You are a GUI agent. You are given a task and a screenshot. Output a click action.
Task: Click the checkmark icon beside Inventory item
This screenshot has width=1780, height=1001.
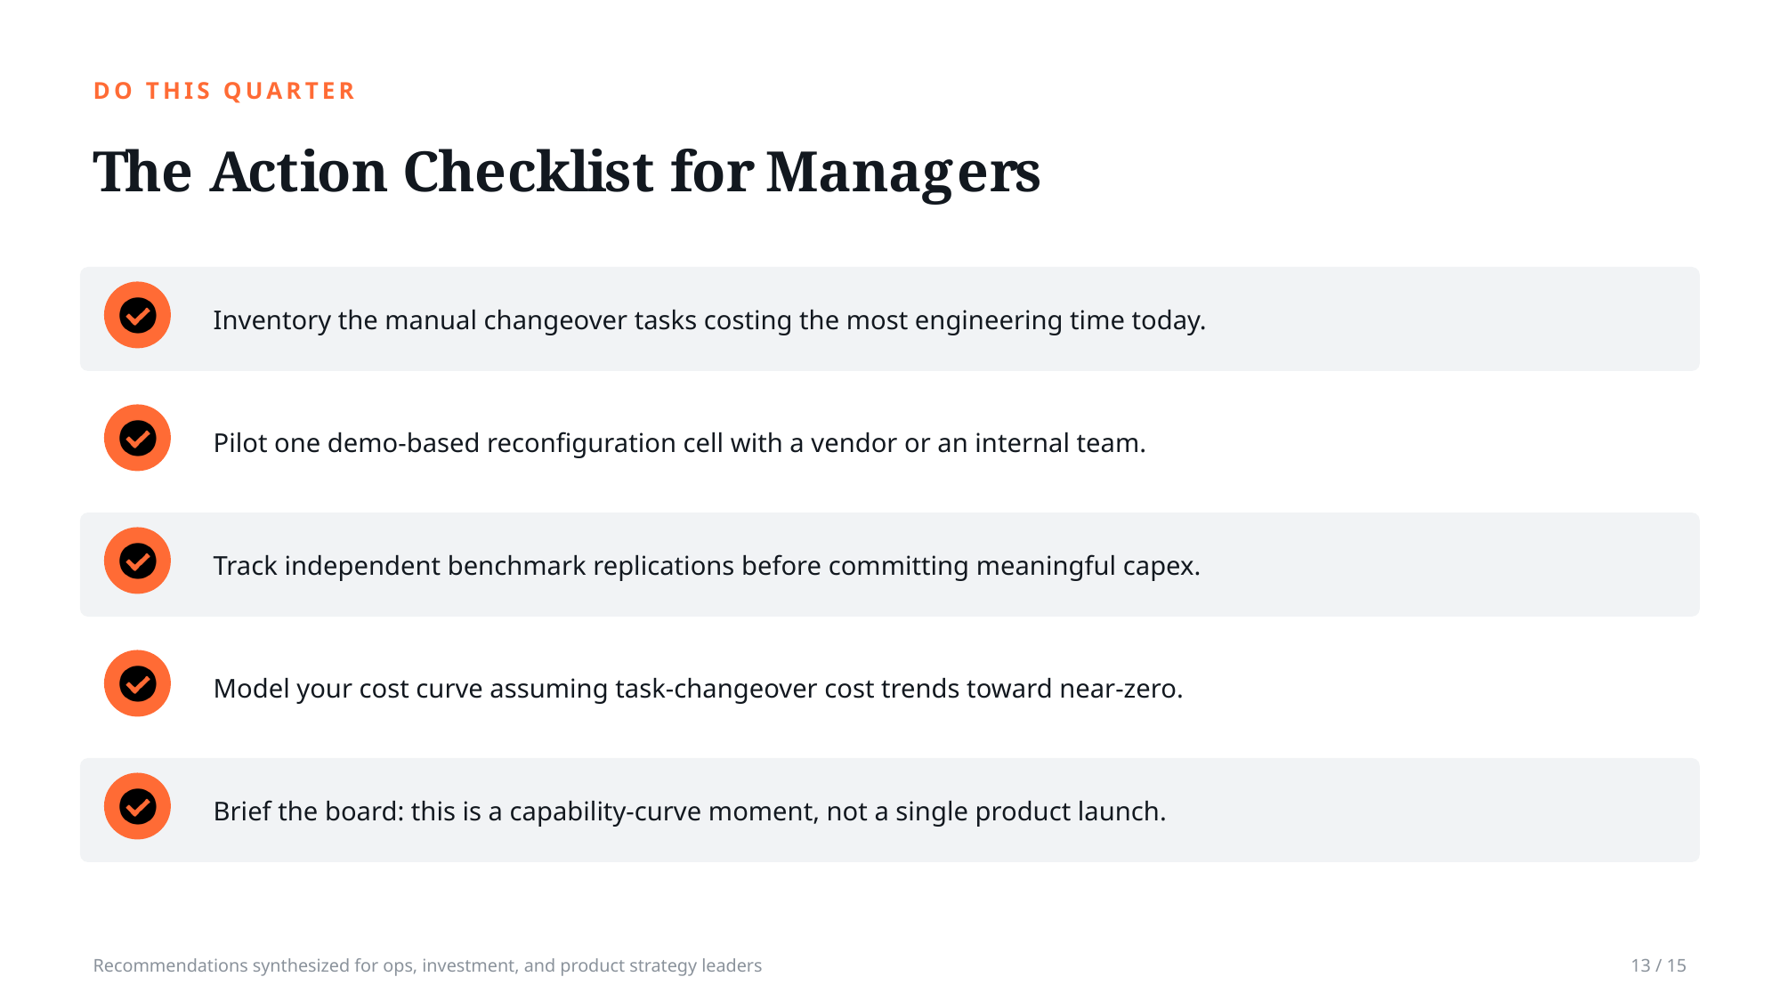(137, 315)
